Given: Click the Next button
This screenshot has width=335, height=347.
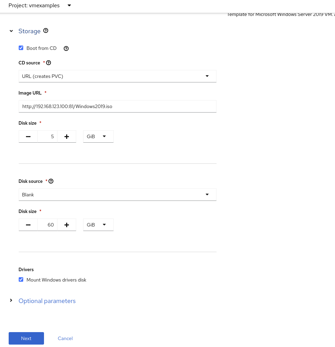Looking at the screenshot, I should point(26,338).
